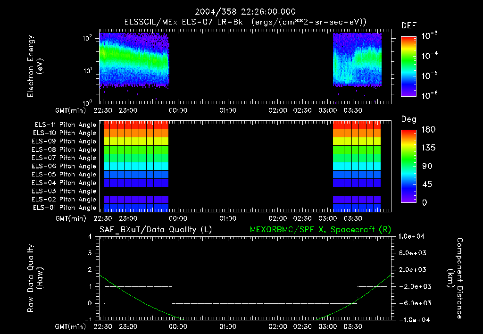This screenshot has height=334, width=483.
Task: Click the 90 value on Deg scale
Action: (x=427, y=166)
